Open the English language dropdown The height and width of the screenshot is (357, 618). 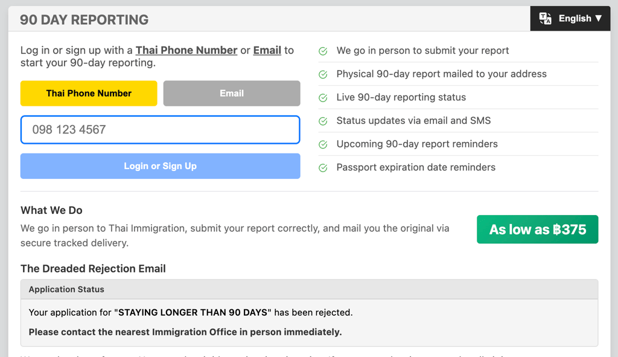click(579, 19)
